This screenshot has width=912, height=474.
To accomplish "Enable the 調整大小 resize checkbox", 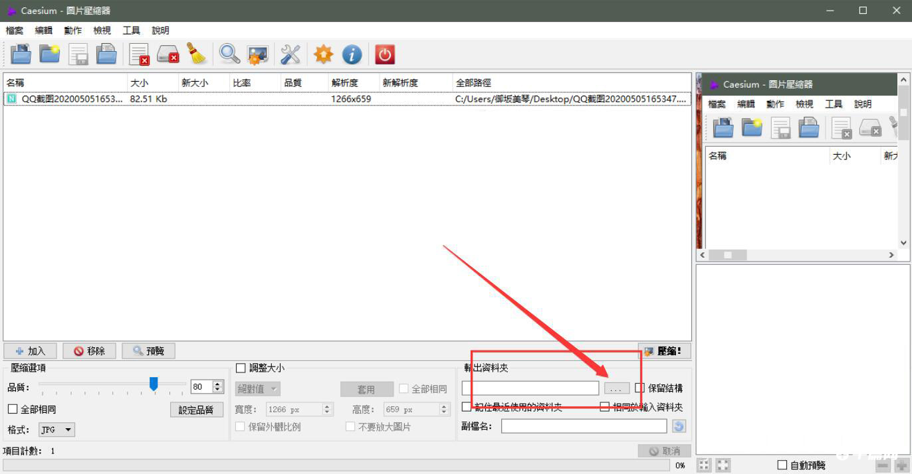I will click(x=241, y=367).
